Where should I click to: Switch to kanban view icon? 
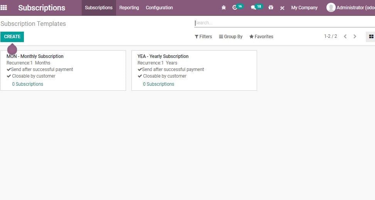pyautogui.click(x=371, y=36)
